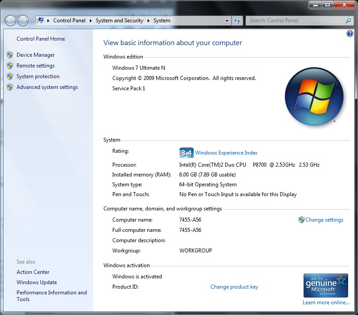
Task: Click the magnifier search icon
Action: (x=348, y=21)
